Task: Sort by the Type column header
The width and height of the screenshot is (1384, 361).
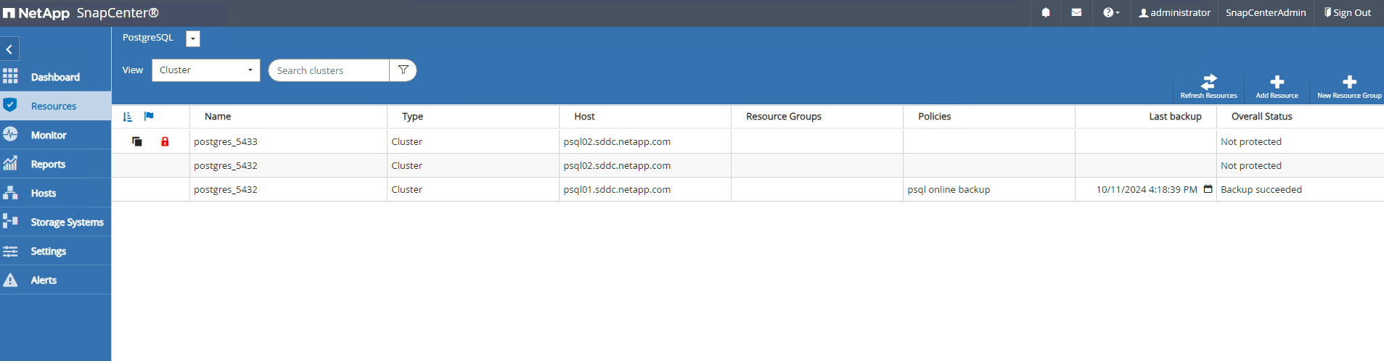Action: 412,116
